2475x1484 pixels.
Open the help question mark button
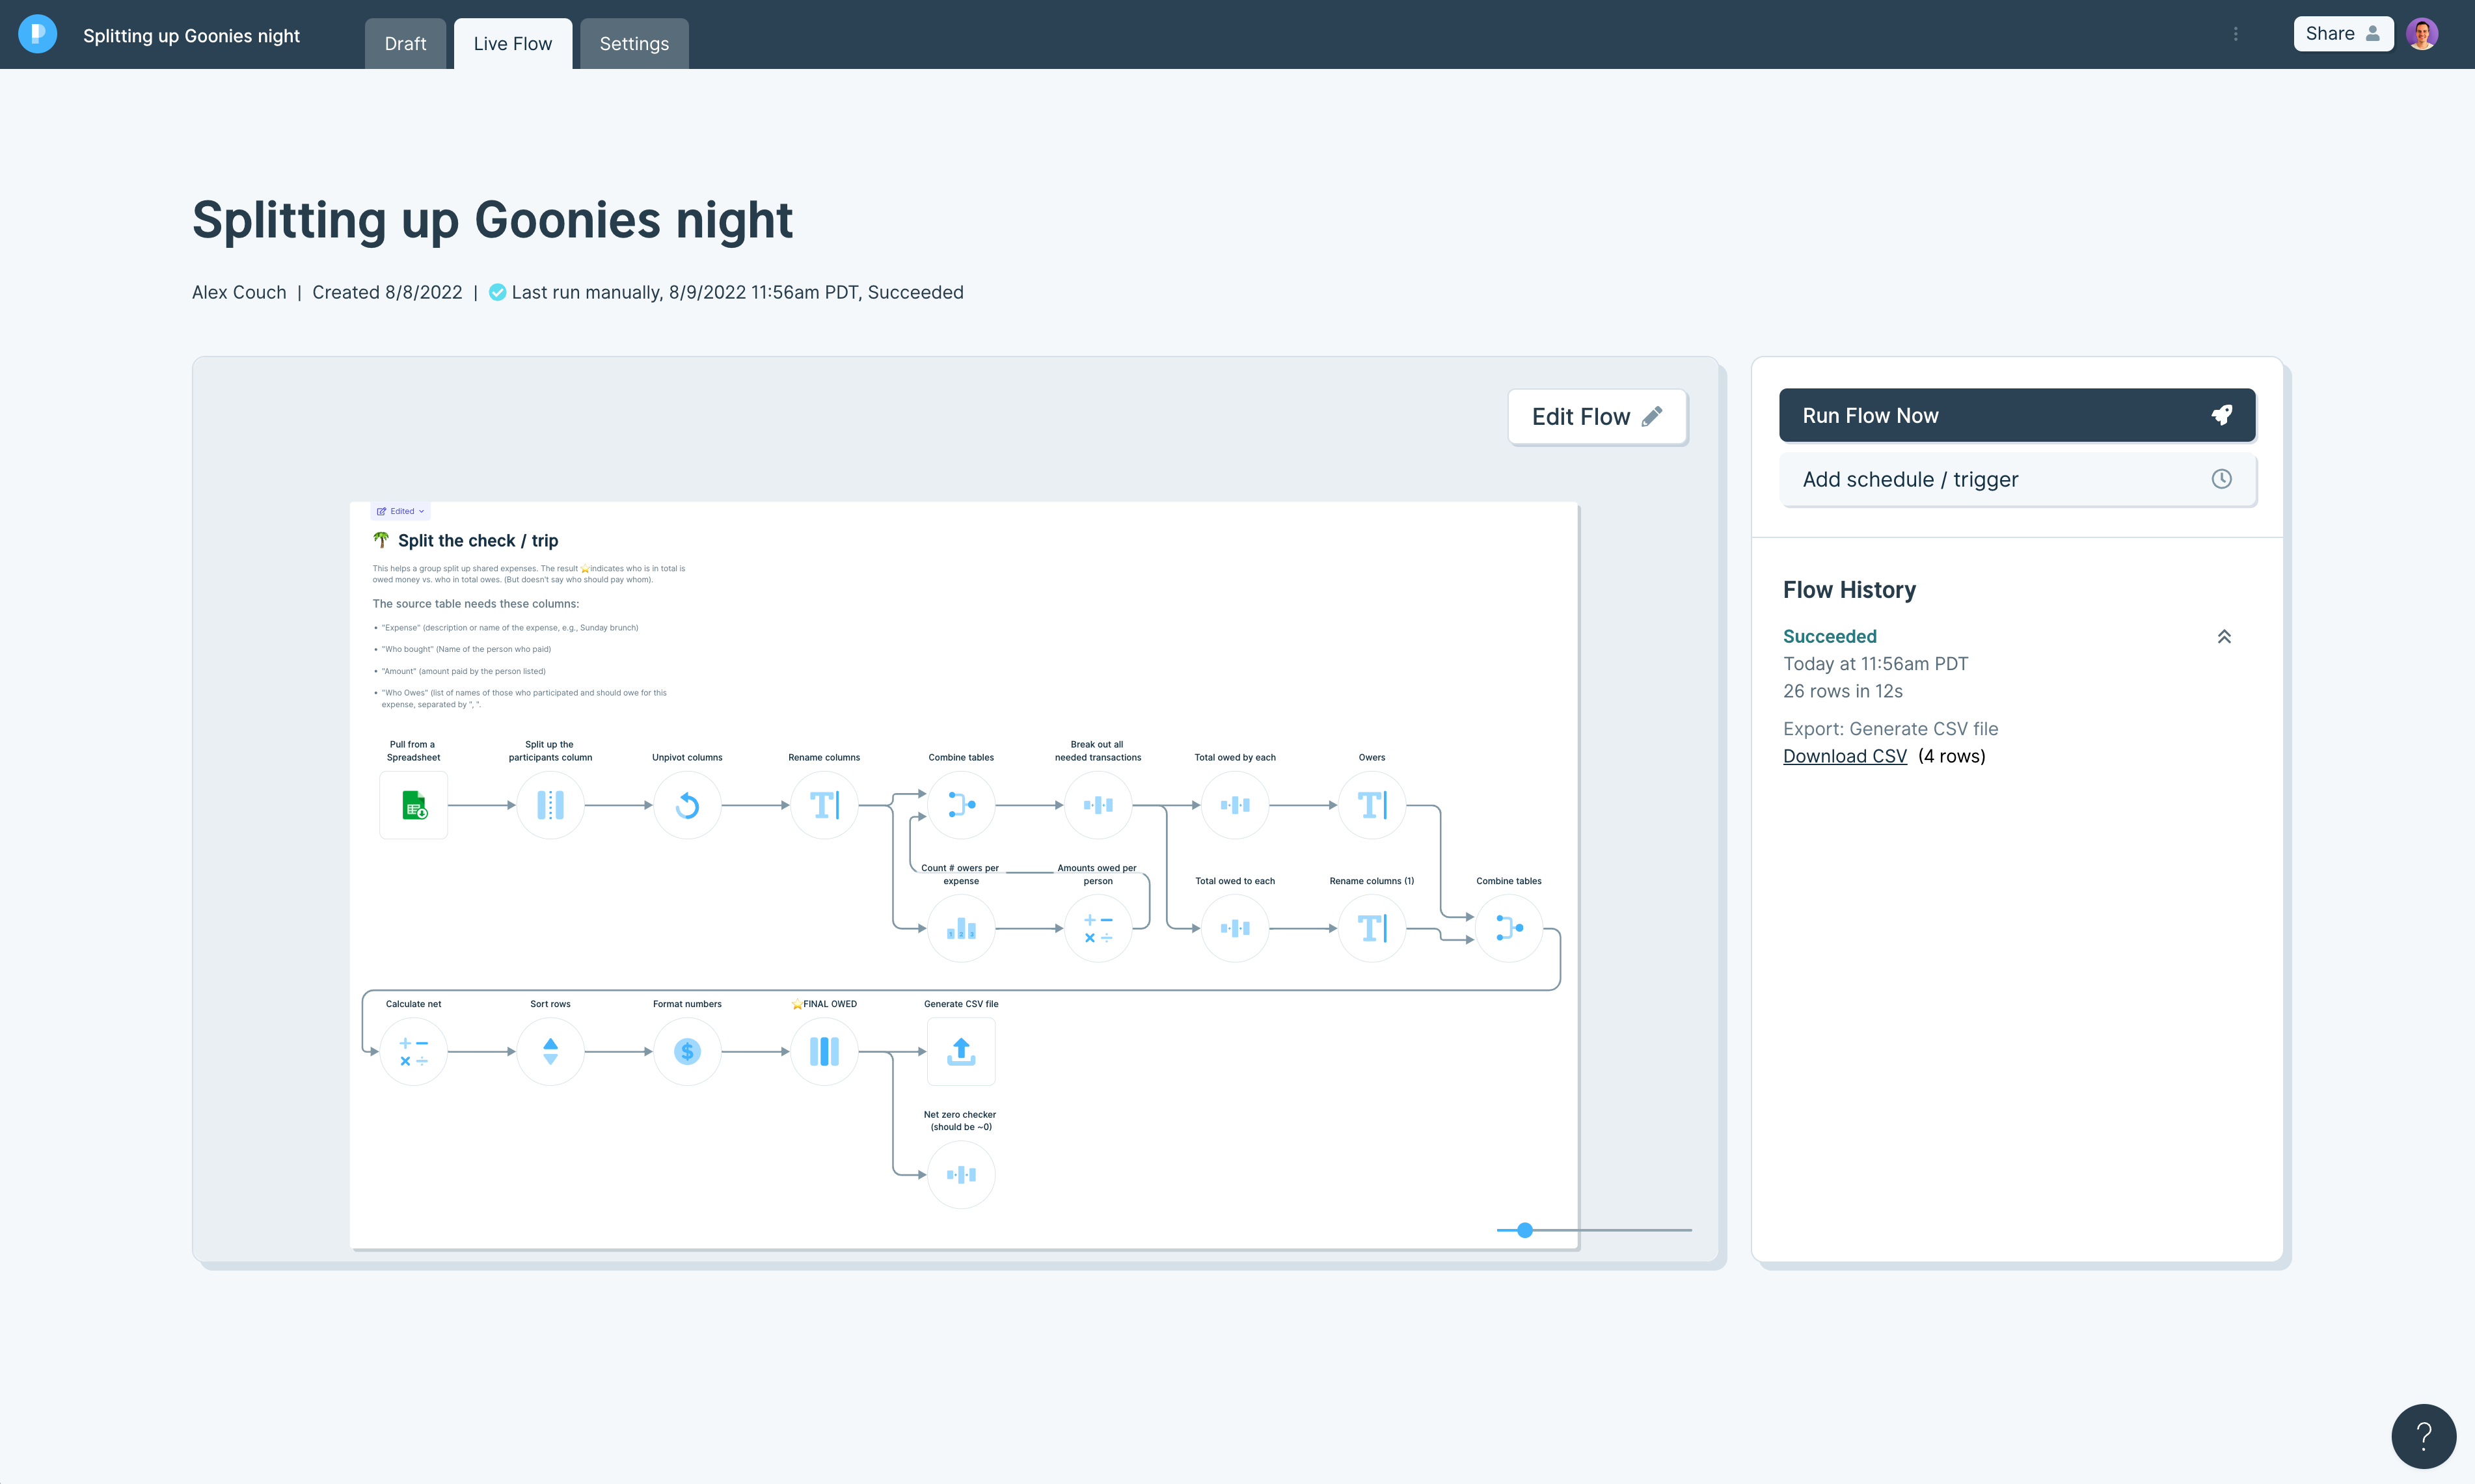click(2423, 1436)
